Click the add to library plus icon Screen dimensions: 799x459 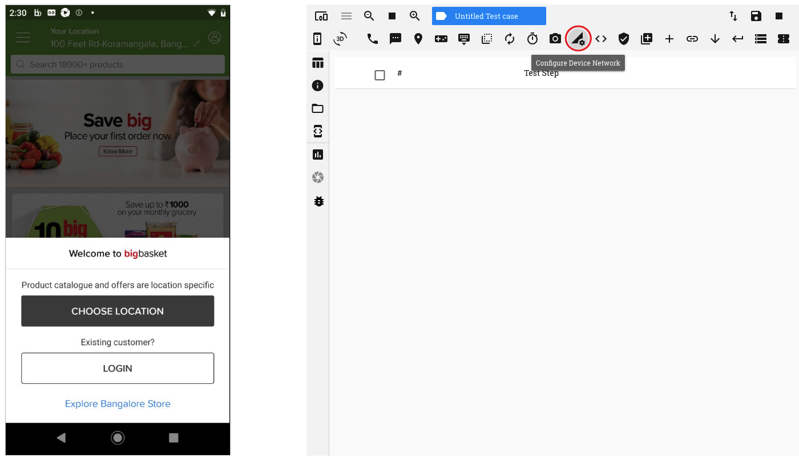coord(647,39)
